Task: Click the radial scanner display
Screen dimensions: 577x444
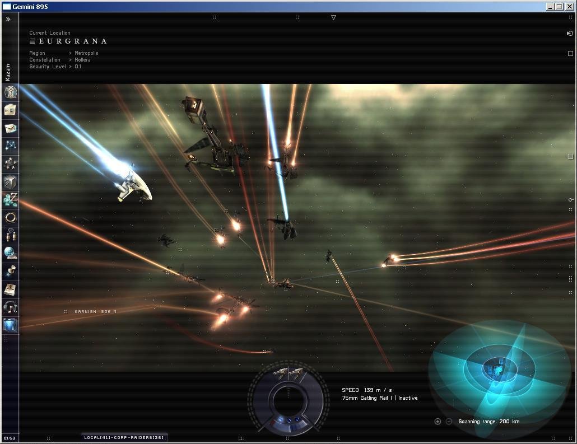Action: [497, 370]
